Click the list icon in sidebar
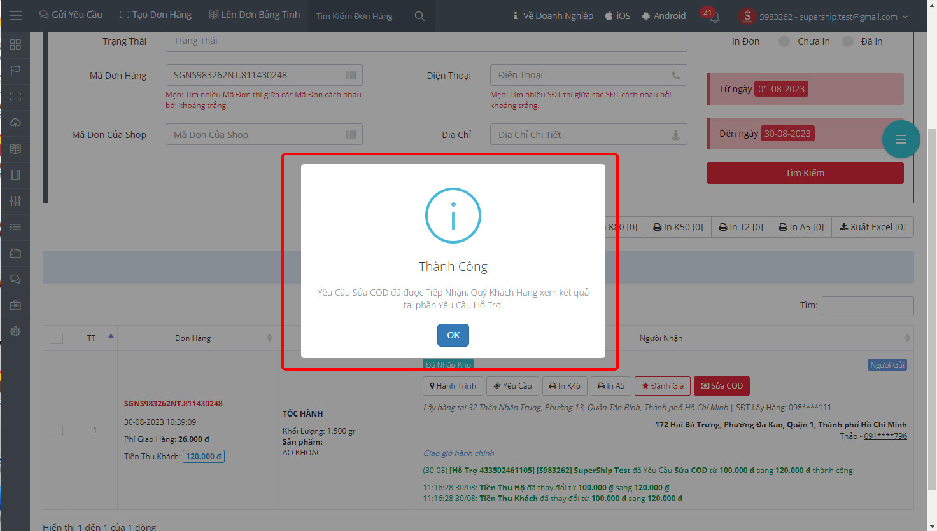Image resolution: width=937 pixels, height=531 pixels. pos(15,227)
